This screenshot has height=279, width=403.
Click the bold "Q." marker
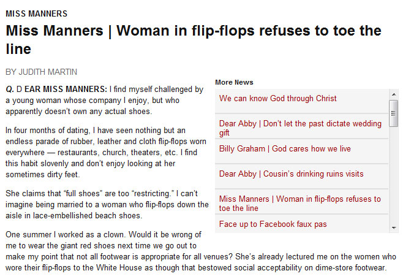[10, 90]
